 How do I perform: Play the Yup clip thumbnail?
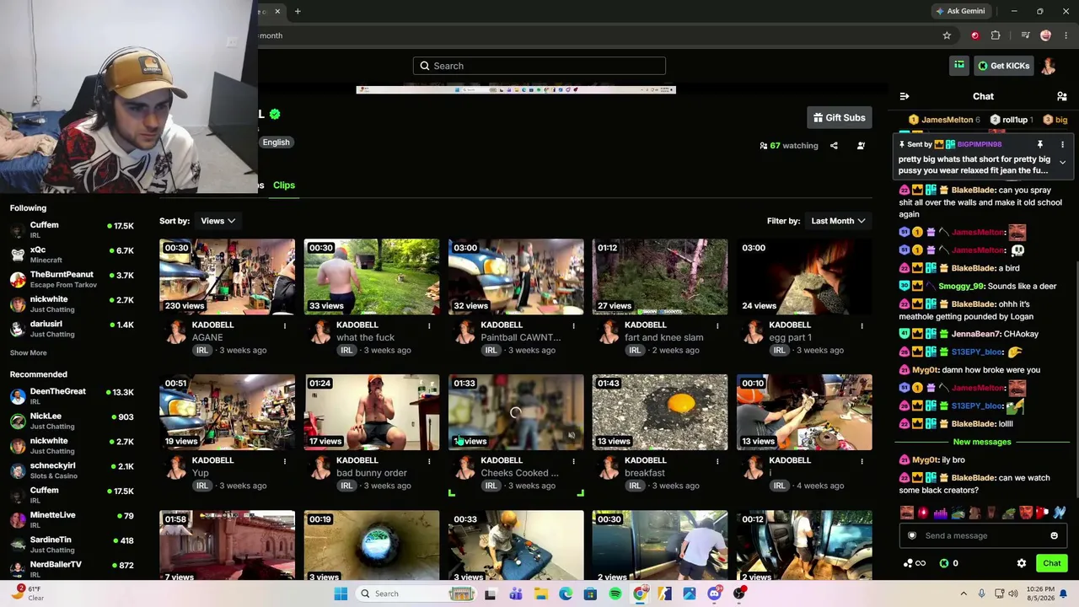click(228, 412)
